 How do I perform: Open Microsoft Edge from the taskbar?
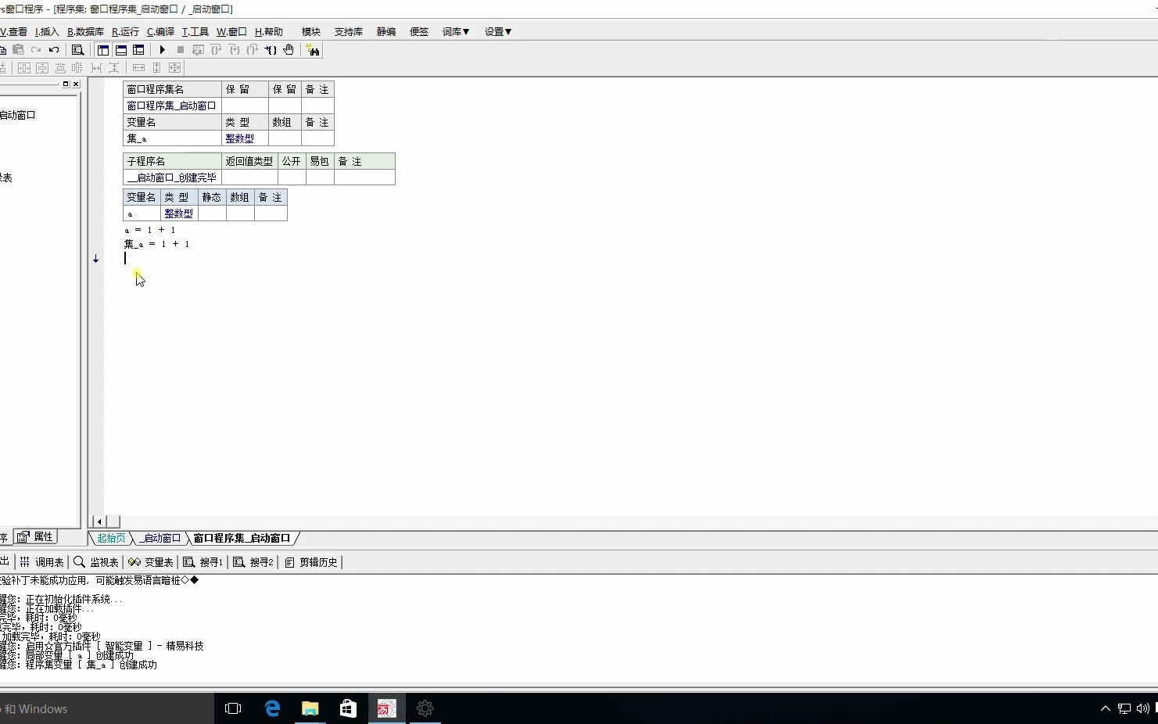click(272, 708)
